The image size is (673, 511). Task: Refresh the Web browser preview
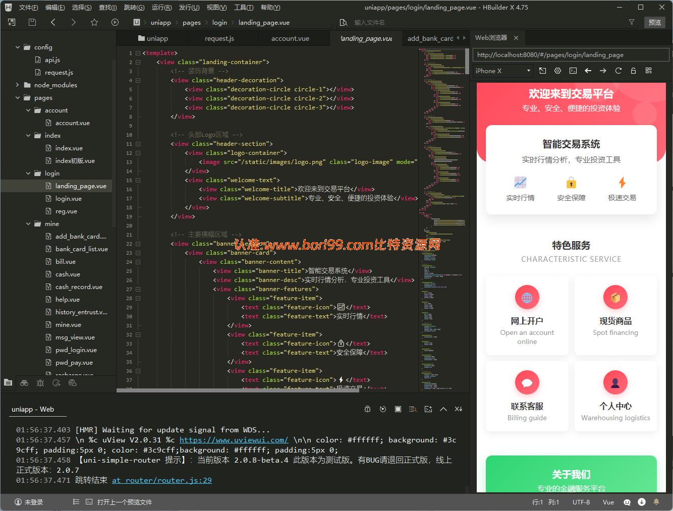click(x=618, y=71)
